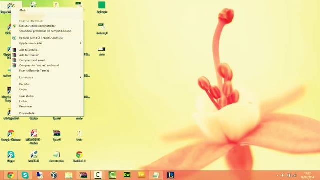320x180 pixels.
Task: Open the computer monitor icon on taskbar
Action: point(40,175)
